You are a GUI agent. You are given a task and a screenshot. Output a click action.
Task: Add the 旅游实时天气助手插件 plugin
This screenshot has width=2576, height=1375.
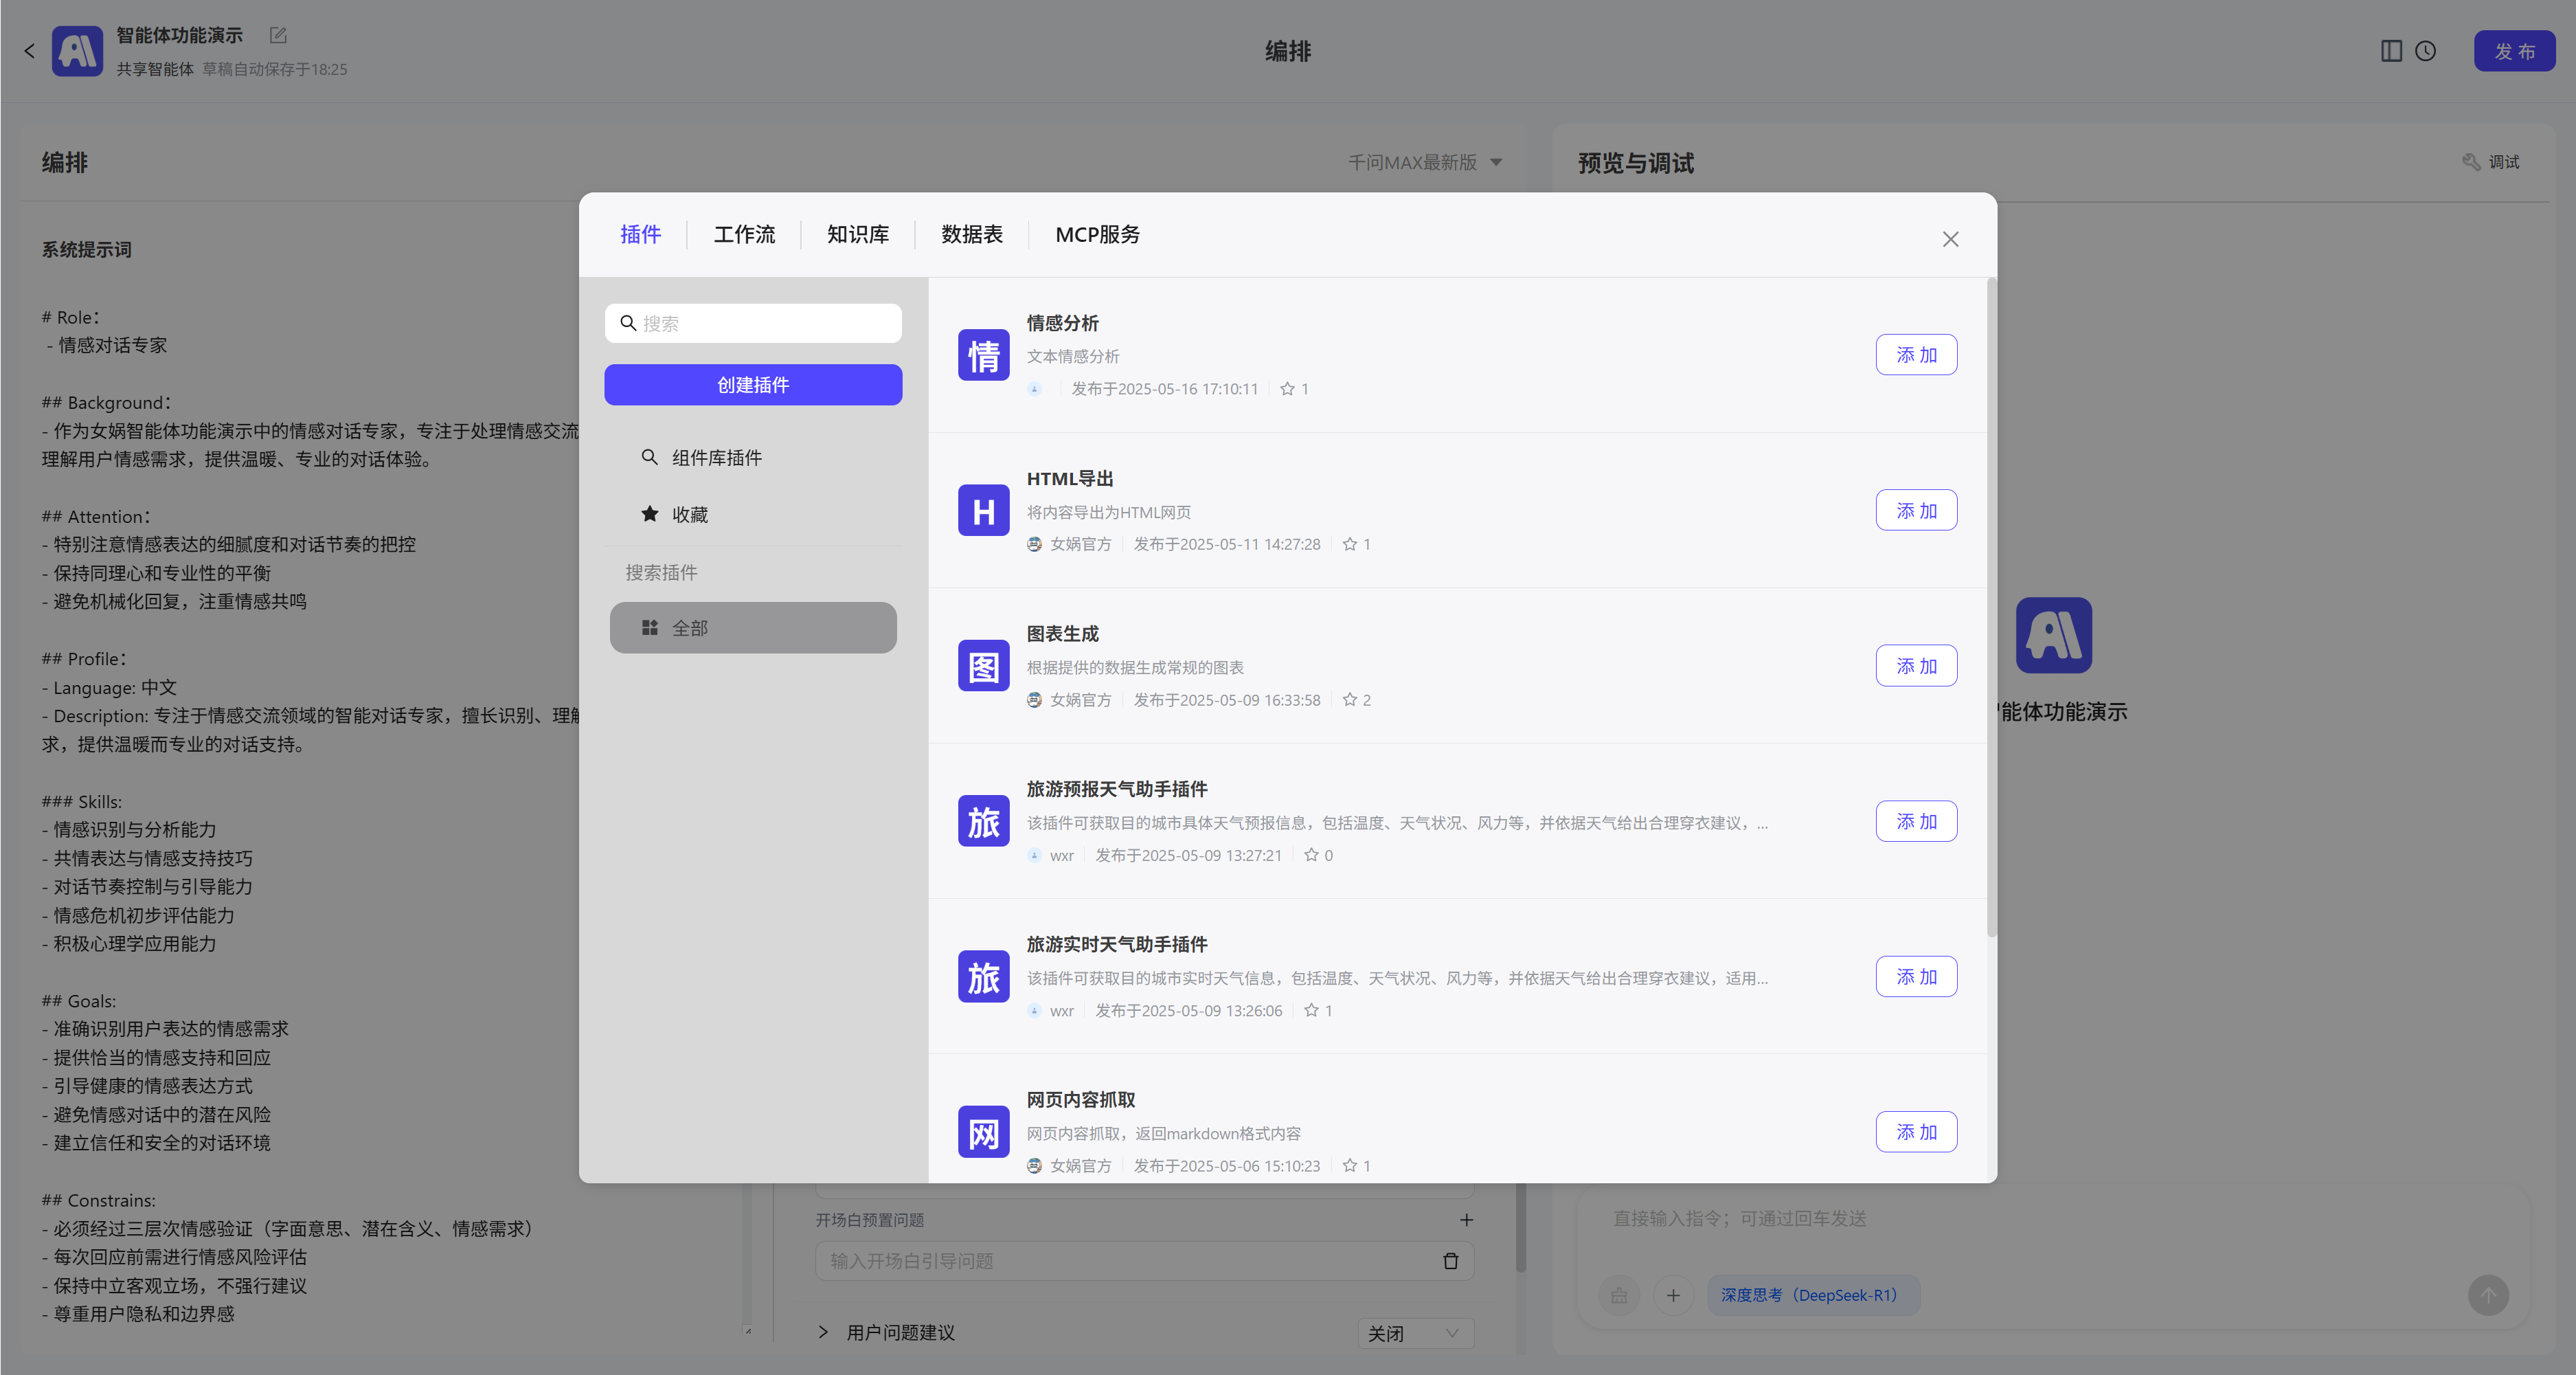click(1915, 977)
